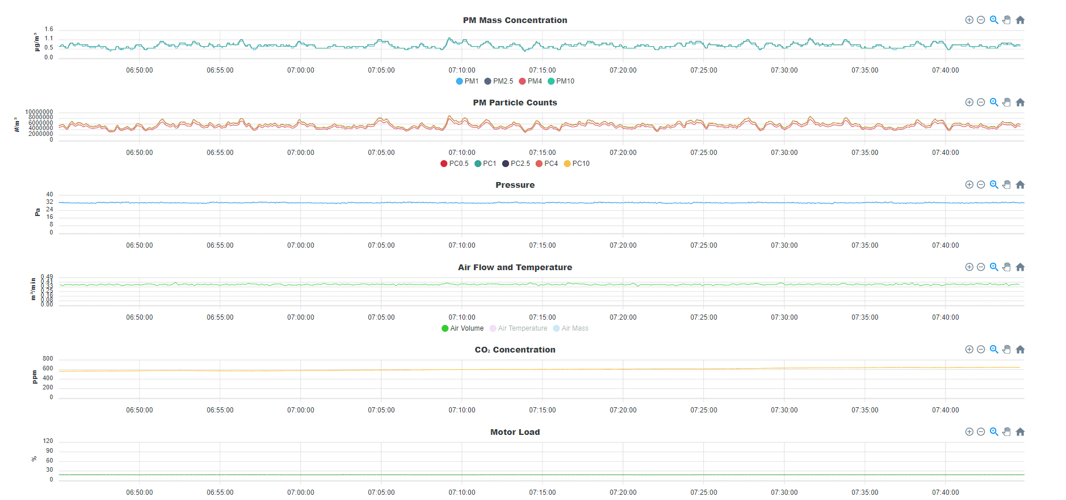Reset zoom with home icon on CO₂ chart
1066x500 pixels.
click(x=1020, y=350)
